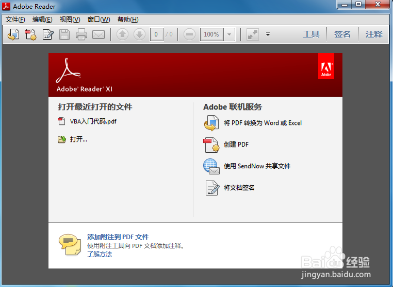Open recent file VBA入门代码.pdf
This screenshot has width=393, height=287.
coord(93,121)
